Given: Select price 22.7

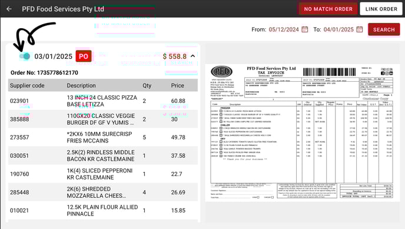Looking at the screenshot, I should tap(177, 174).
